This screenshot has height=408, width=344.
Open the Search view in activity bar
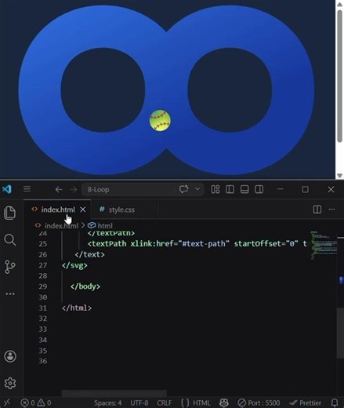10,240
